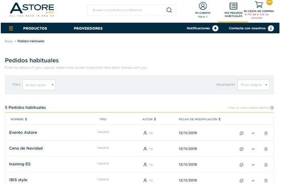Share the Cena de Navidad order
The height and width of the screenshot is (184, 286).
click(x=253, y=149)
